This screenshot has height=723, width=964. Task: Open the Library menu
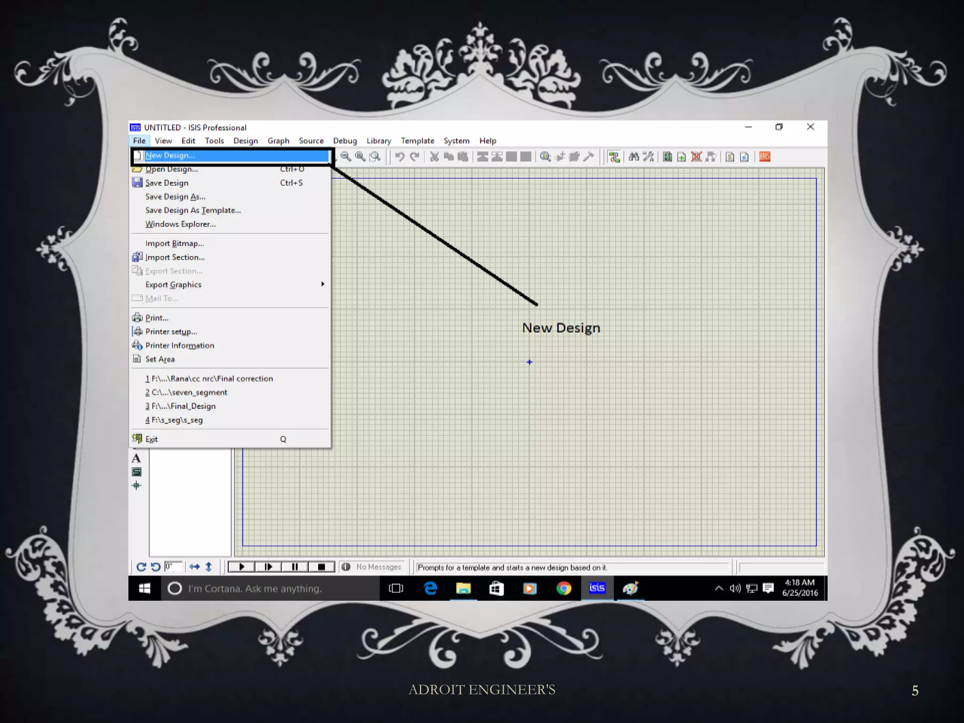[378, 141]
